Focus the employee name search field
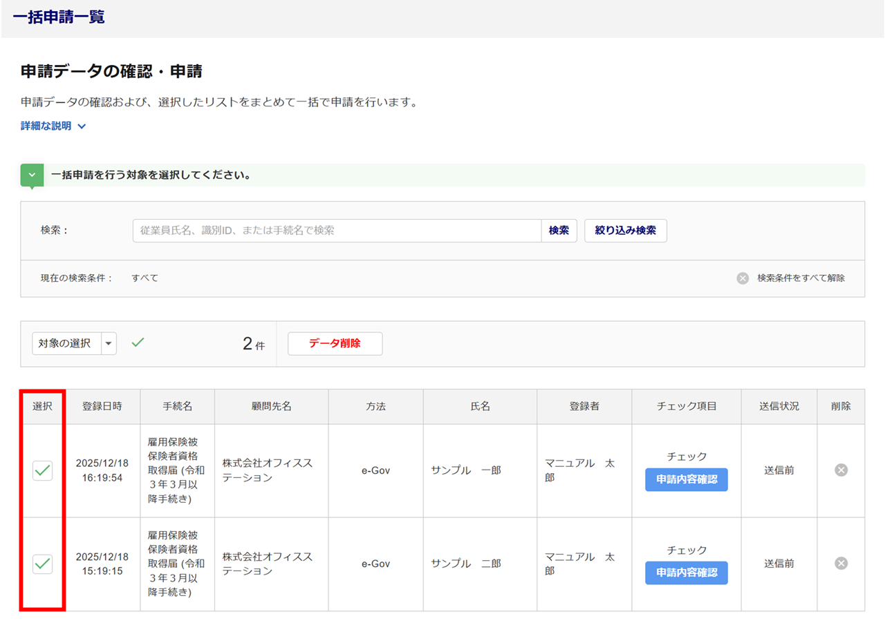 tap(337, 231)
